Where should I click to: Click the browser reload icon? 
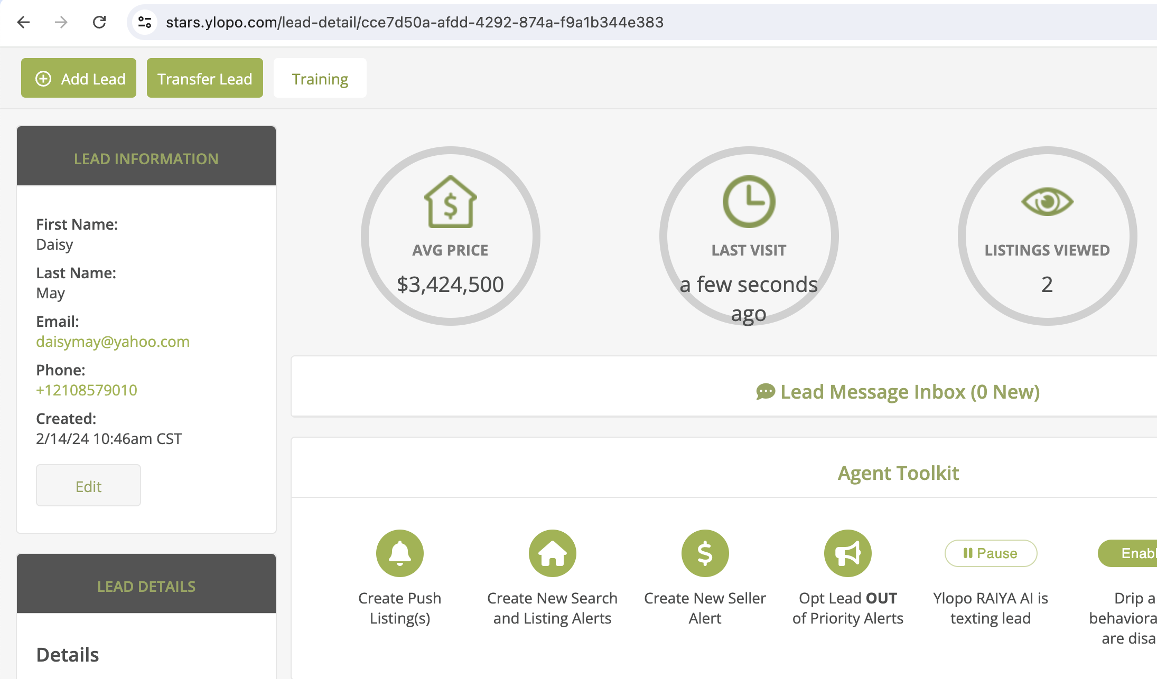(99, 22)
